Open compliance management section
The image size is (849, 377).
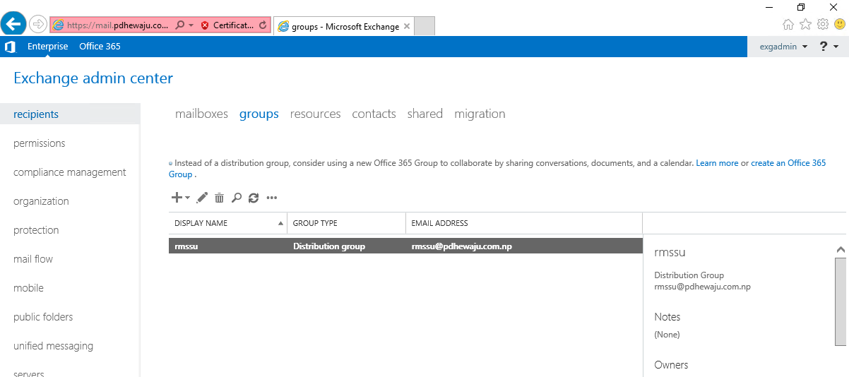(70, 172)
